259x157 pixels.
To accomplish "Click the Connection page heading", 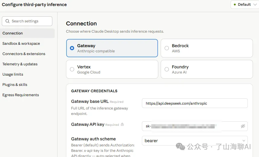I will pos(81,23).
